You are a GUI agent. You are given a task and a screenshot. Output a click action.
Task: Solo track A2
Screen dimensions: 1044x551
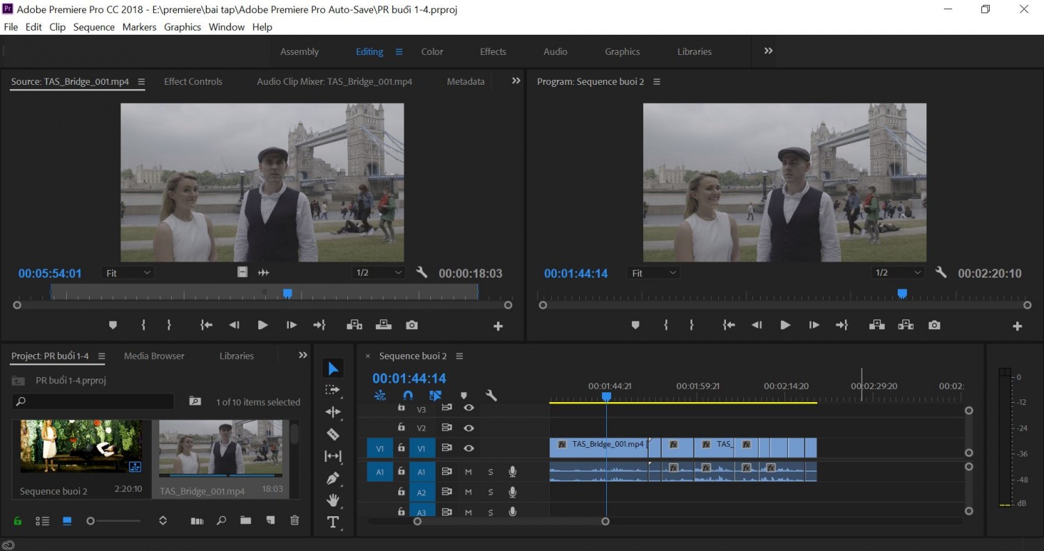pyautogui.click(x=490, y=492)
